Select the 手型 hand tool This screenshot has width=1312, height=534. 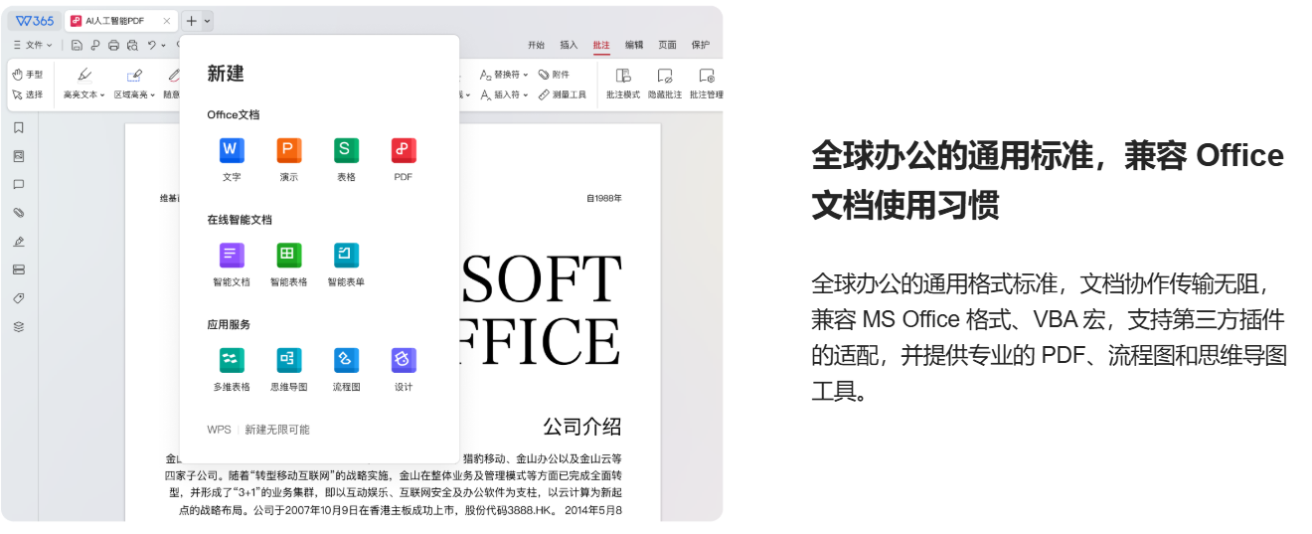(28, 75)
